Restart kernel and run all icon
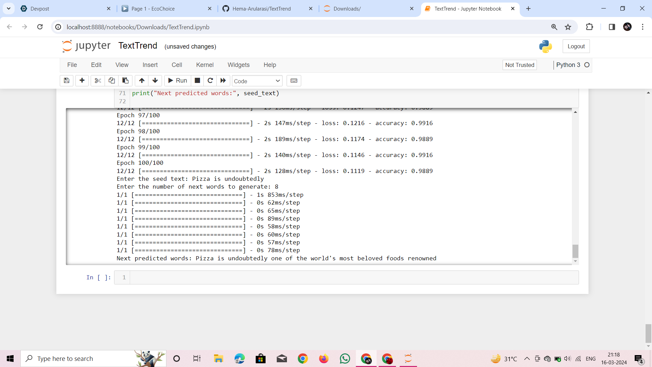652x367 pixels. 223,81
